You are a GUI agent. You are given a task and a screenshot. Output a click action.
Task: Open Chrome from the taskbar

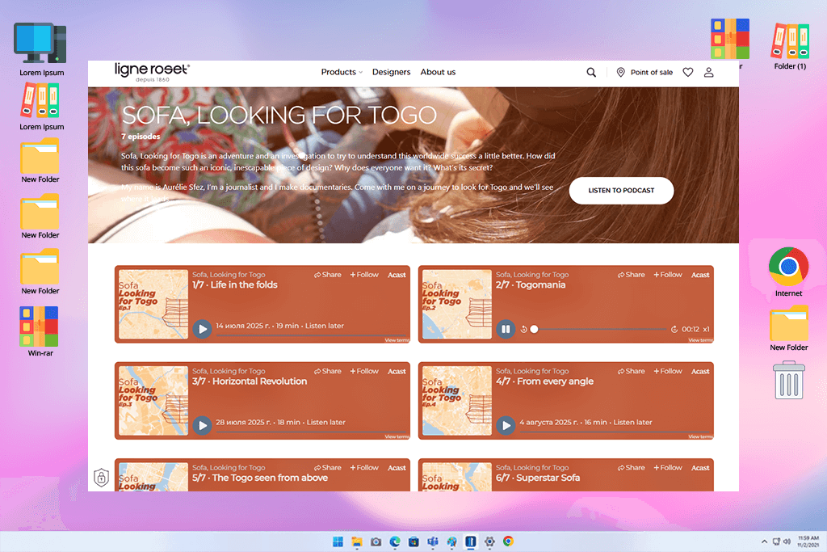(509, 542)
